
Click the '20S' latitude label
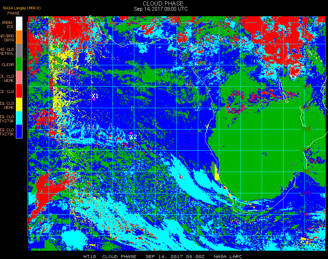tap(307, 150)
